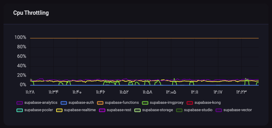The height and width of the screenshot is (128, 272).
Task: Click the Cpu Throttling panel title
Action: point(31,13)
